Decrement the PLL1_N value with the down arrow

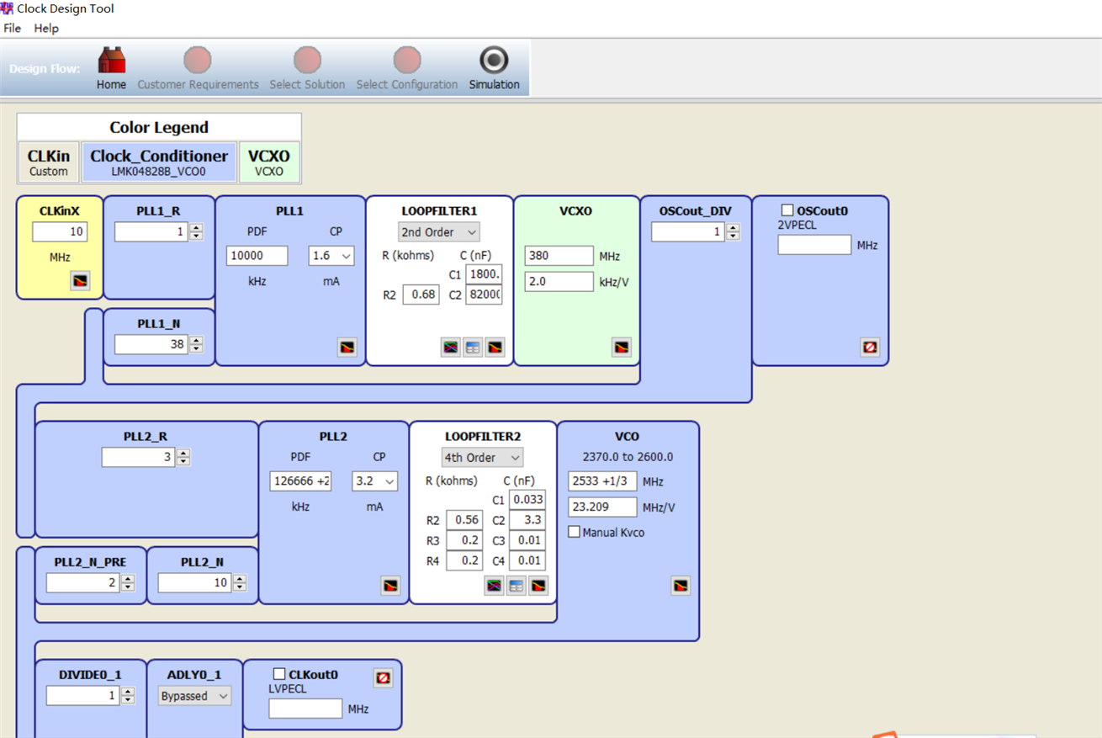[196, 348]
